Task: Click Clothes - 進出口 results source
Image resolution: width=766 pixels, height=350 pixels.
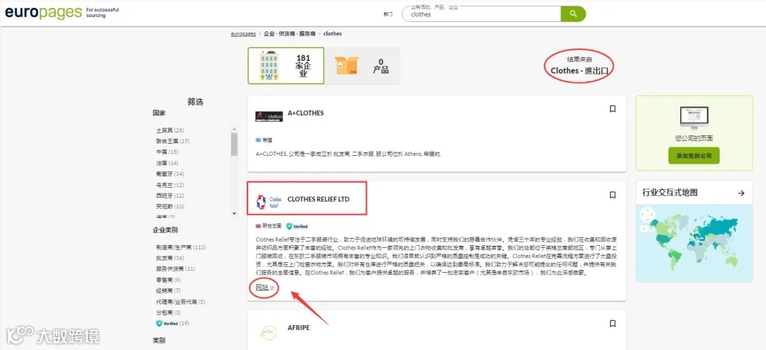Action: pyautogui.click(x=581, y=70)
